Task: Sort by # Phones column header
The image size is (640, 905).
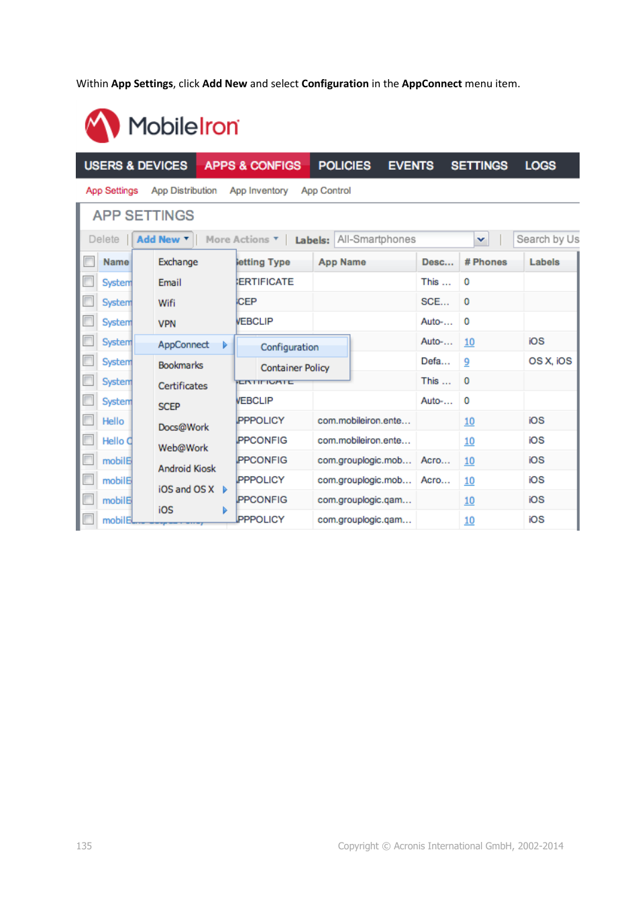Action: pos(491,262)
